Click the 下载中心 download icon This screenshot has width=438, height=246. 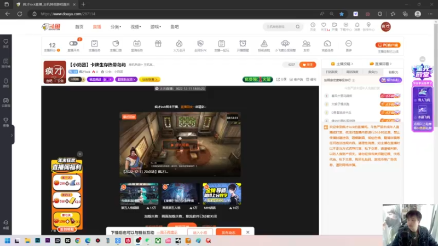(x=346, y=25)
